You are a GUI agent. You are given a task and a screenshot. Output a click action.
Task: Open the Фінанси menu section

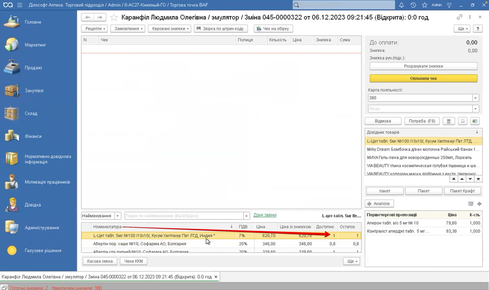pyautogui.click(x=33, y=136)
